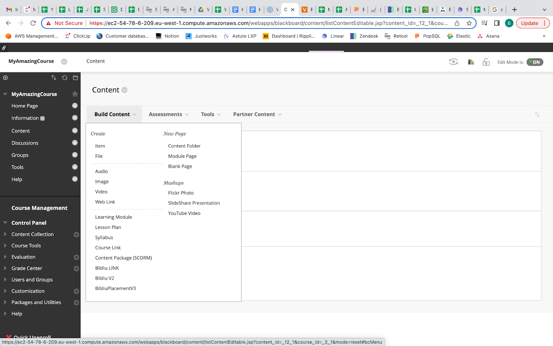Toggle Edit Mode off

[x=535, y=62]
